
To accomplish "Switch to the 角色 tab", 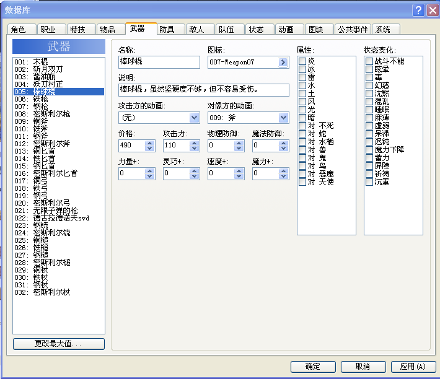I will click(x=22, y=29).
